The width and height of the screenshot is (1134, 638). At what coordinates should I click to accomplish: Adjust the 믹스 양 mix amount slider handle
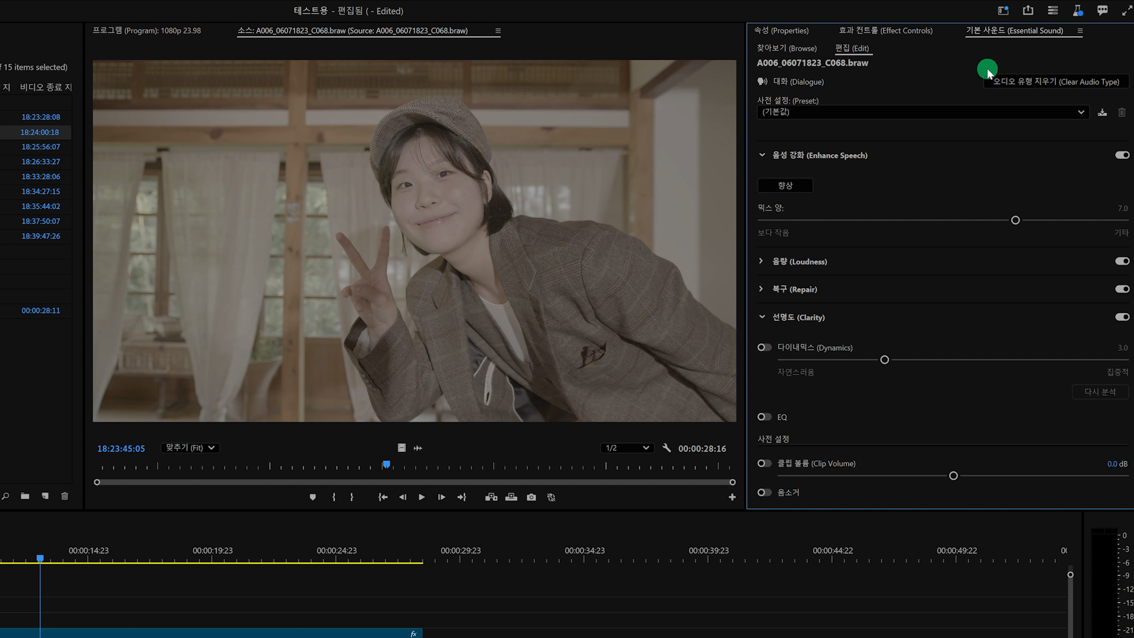(1015, 220)
